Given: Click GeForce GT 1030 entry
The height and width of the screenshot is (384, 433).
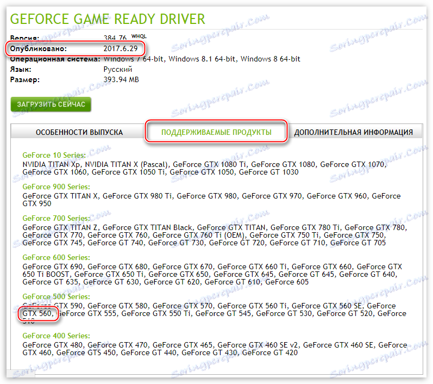Looking at the screenshot, I should (x=269, y=172).
